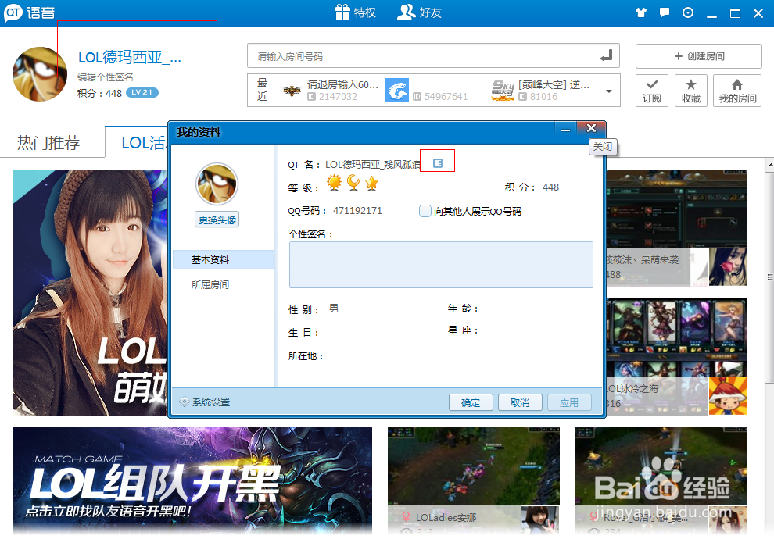Screen dimensions: 774x539
Task: Open the LOLadies安娜 room card
Action: [x=473, y=481]
